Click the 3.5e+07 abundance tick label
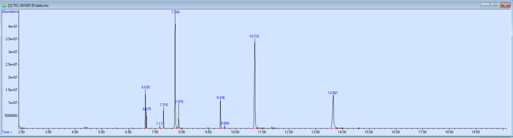Screen dimensions: 513x138 (12, 39)
